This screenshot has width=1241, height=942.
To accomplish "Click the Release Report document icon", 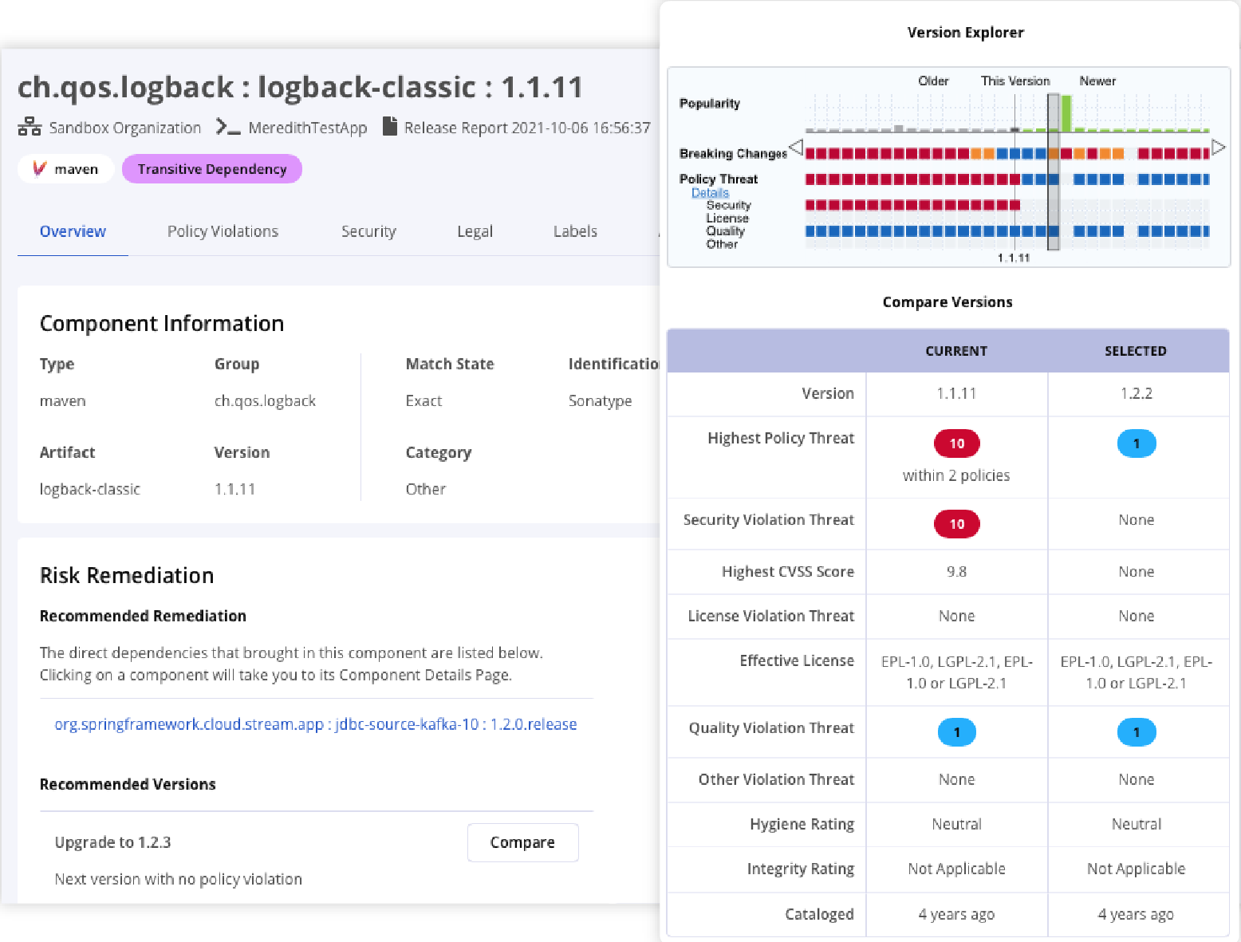I will tap(389, 127).
